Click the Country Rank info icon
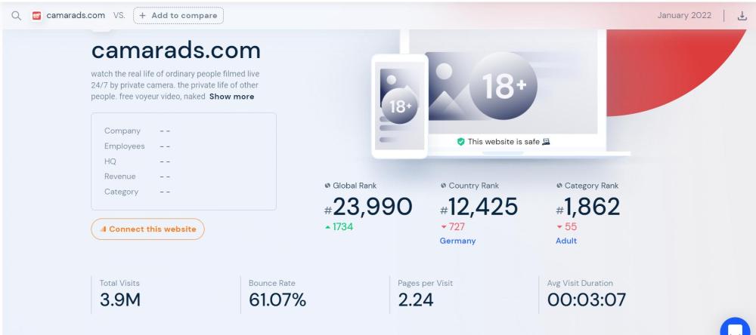Image resolution: width=756 pixels, height=335 pixels. (x=442, y=186)
